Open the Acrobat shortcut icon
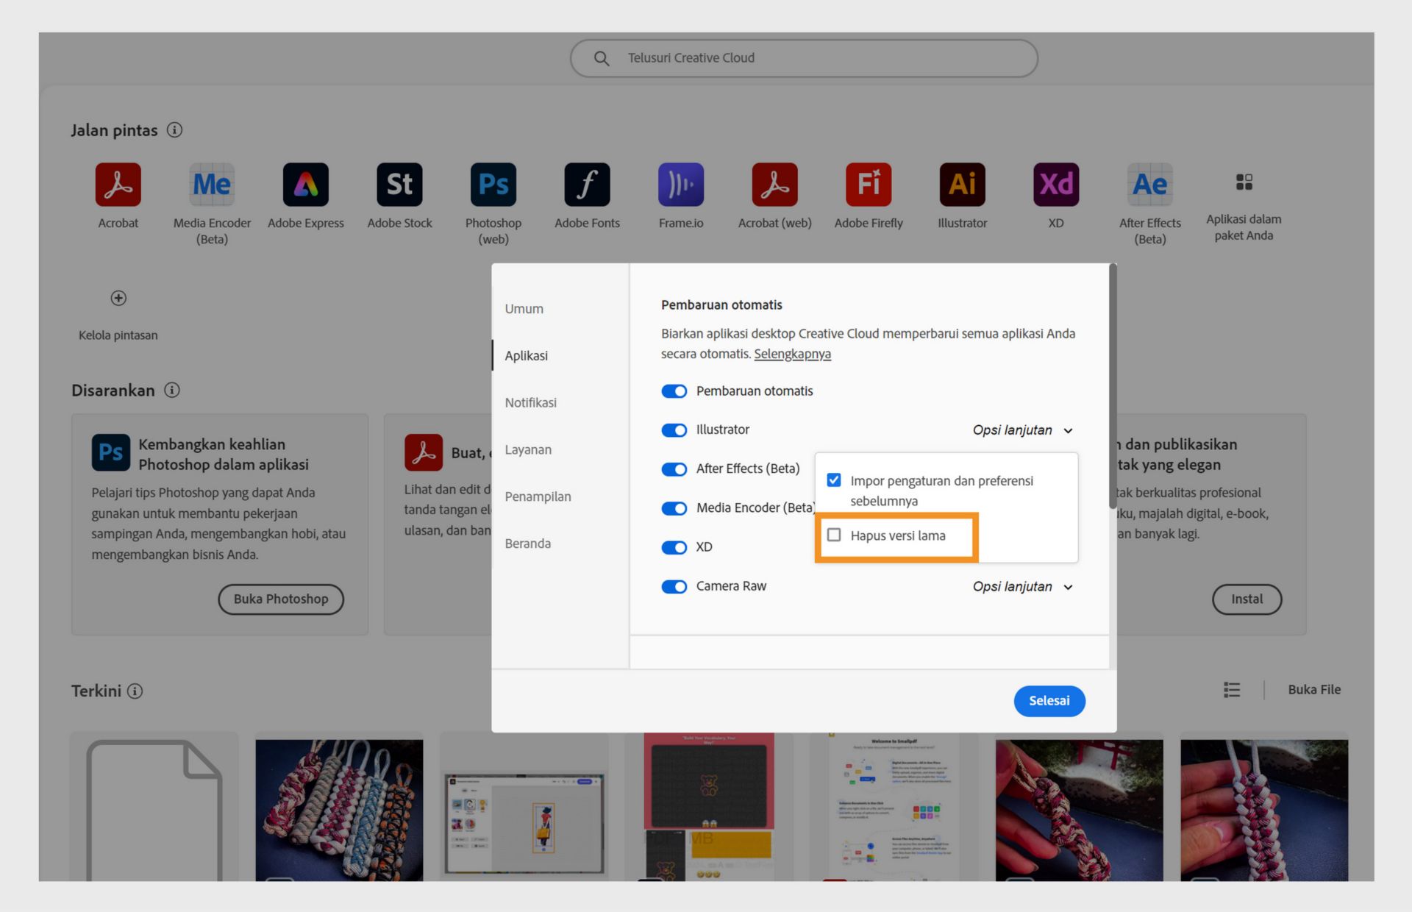The height and width of the screenshot is (912, 1412). pos(118,185)
